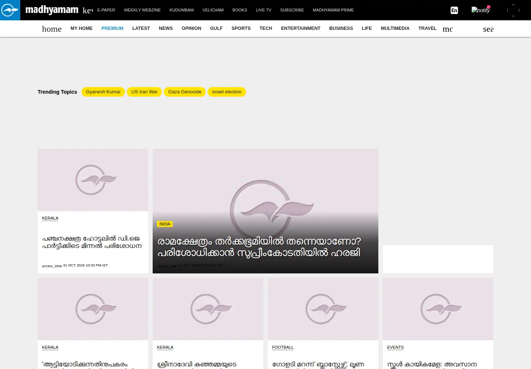Open the TECH section

click(266, 28)
